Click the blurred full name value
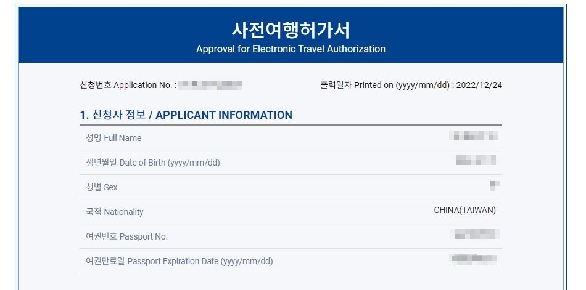 474,136
